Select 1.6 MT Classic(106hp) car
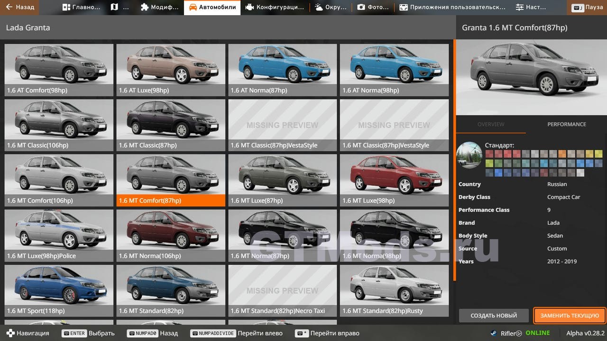Viewport: 607px width, 341px height. (59, 125)
